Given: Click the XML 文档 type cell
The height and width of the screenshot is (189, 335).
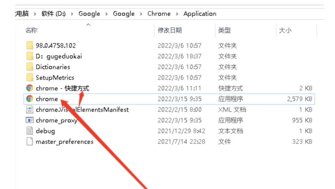Looking at the screenshot, I should [x=232, y=110].
